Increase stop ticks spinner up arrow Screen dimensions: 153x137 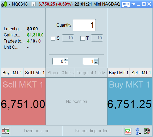tap(65, 60)
